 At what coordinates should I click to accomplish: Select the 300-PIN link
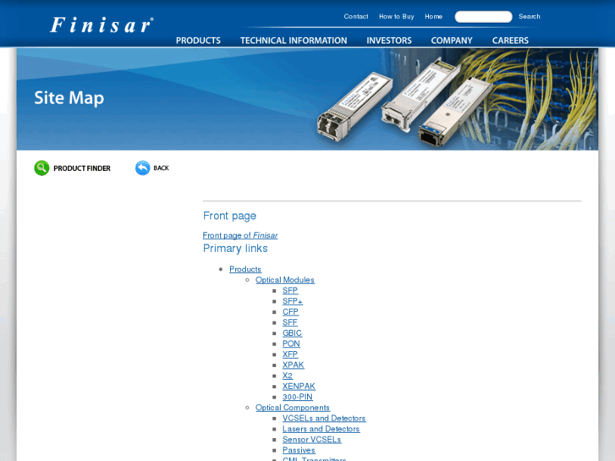[297, 397]
